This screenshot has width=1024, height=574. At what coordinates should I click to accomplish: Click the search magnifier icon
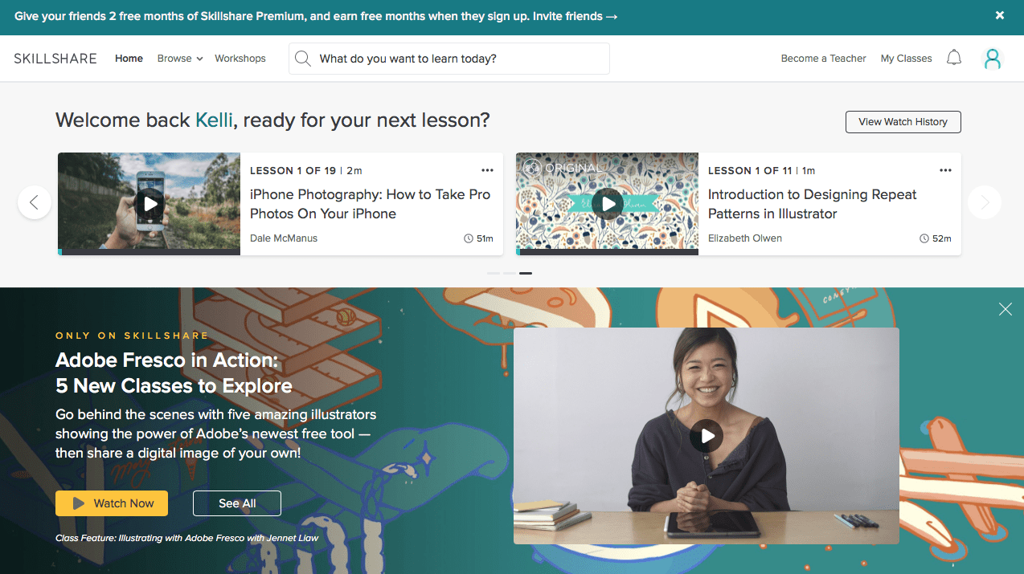[303, 59]
